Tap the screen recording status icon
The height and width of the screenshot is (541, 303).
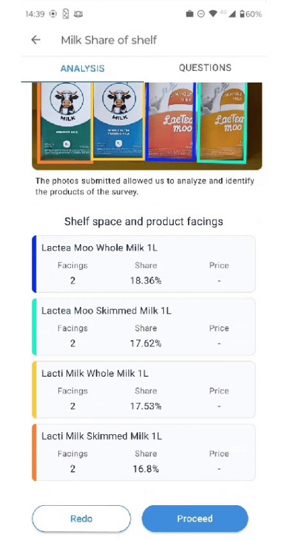53,14
